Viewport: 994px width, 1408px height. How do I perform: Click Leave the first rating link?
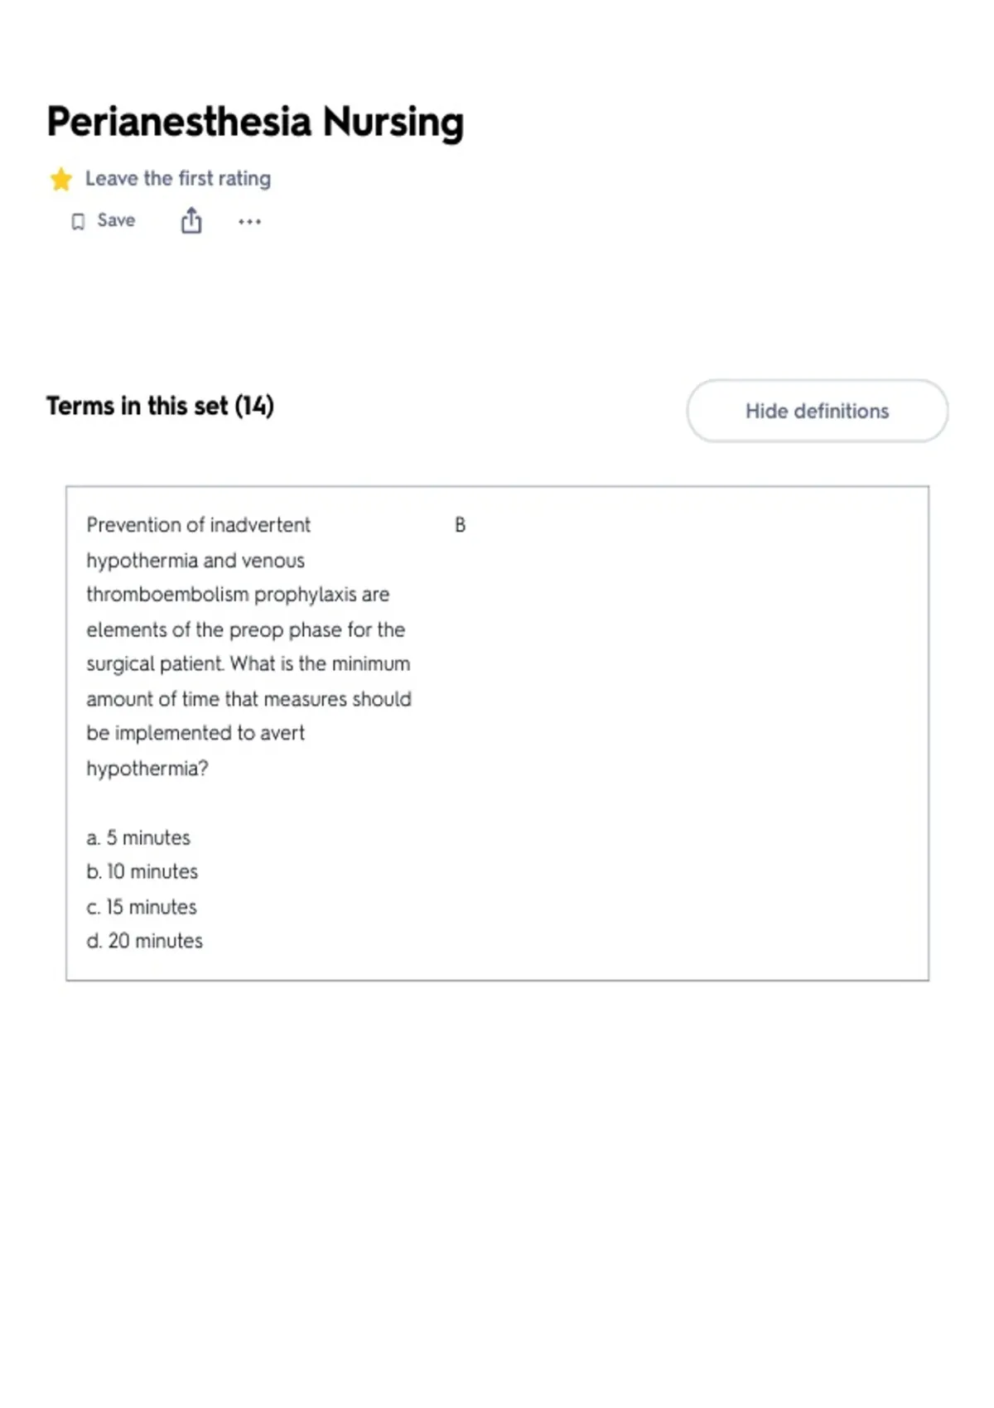click(178, 178)
